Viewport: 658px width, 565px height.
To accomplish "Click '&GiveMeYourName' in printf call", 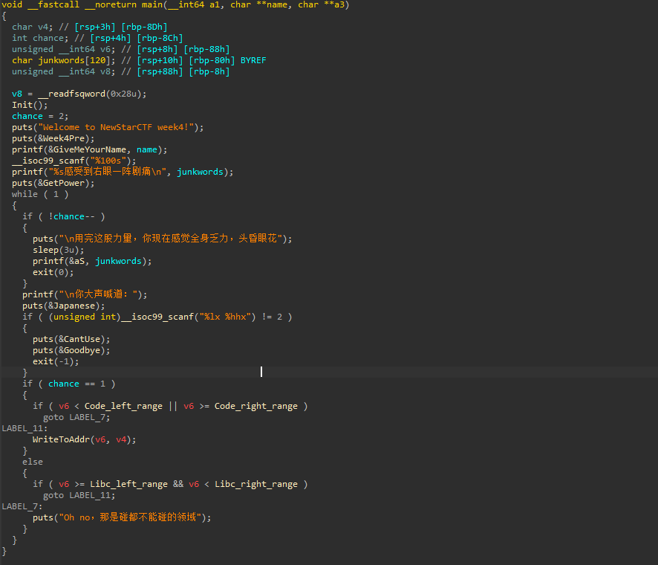I will click(x=88, y=149).
